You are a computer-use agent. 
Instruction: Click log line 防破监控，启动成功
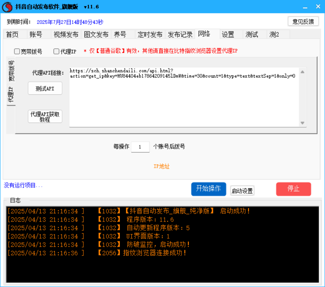tap(99, 244)
